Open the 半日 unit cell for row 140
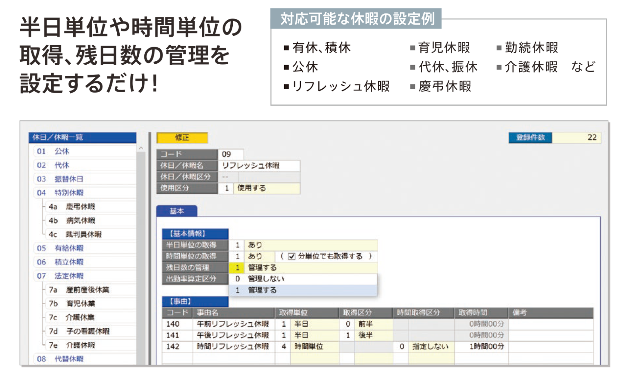This screenshot has width=630, height=386. 315,324
